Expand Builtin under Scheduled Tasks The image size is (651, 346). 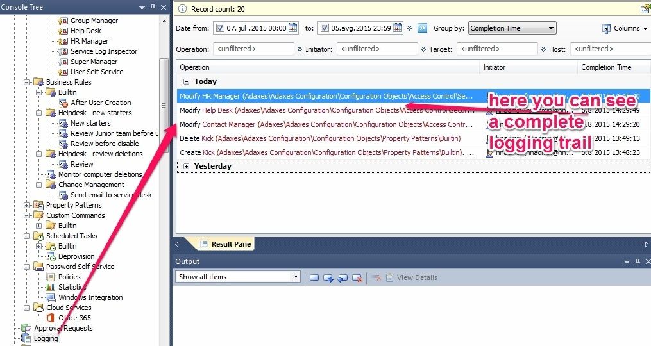tap(38, 246)
